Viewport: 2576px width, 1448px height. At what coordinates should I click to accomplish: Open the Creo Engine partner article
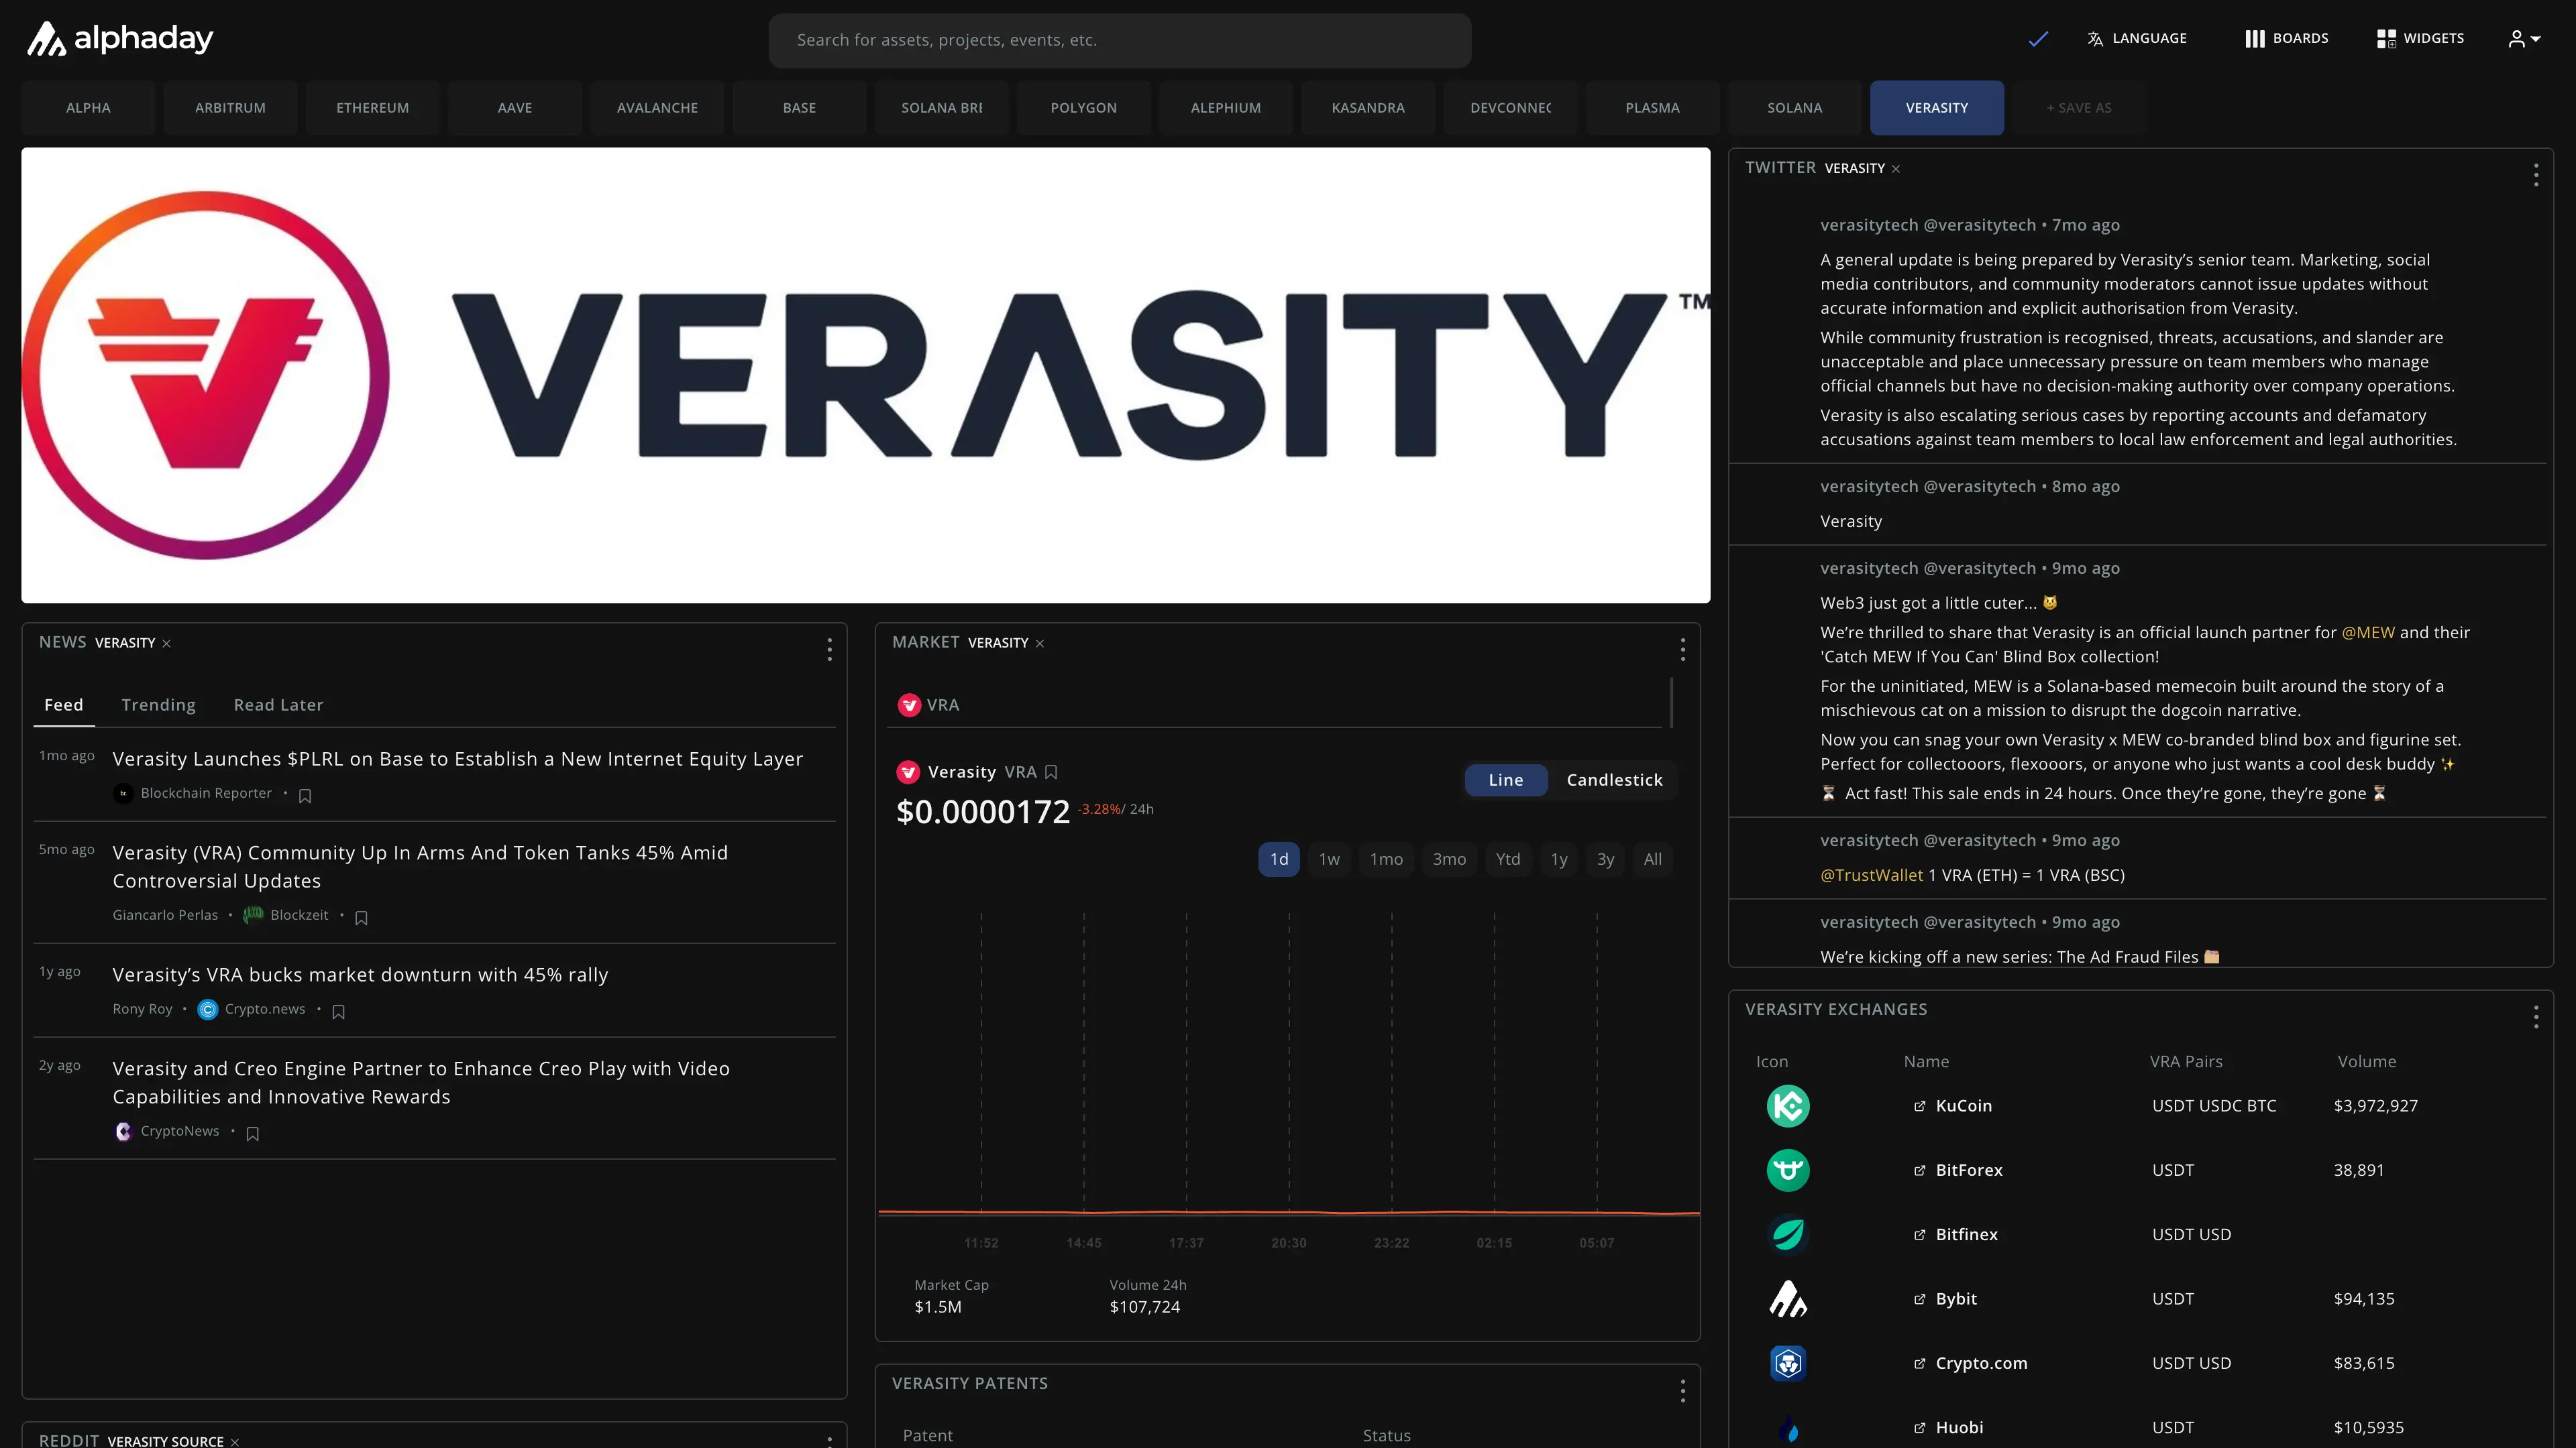click(421, 1082)
